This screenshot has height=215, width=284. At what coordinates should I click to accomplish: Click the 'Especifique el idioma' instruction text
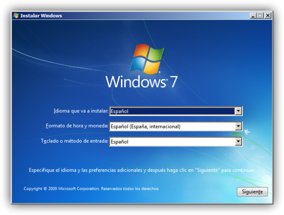(x=142, y=170)
